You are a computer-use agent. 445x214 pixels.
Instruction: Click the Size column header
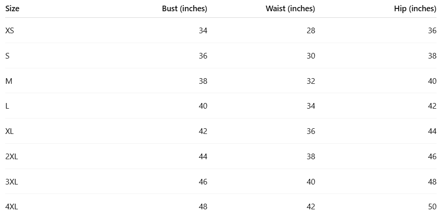click(x=12, y=8)
